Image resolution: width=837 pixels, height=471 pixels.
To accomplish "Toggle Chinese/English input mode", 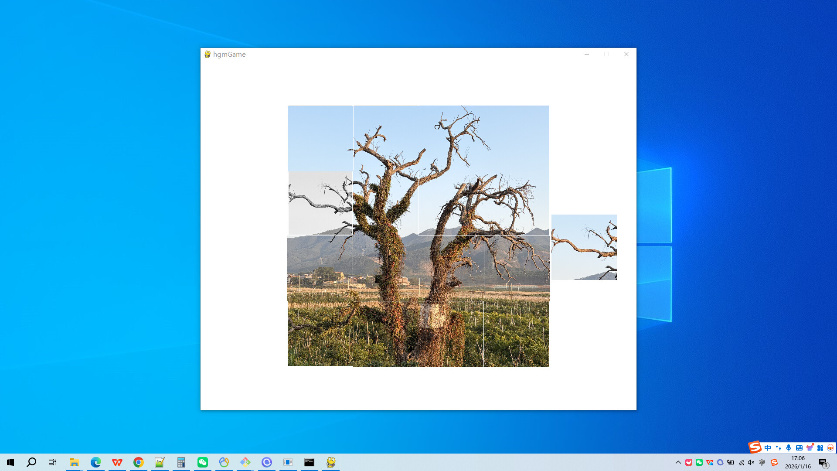I will [x=767, y=447].
